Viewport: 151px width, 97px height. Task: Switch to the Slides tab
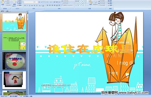pyautogui.click(x=3, y=11)
